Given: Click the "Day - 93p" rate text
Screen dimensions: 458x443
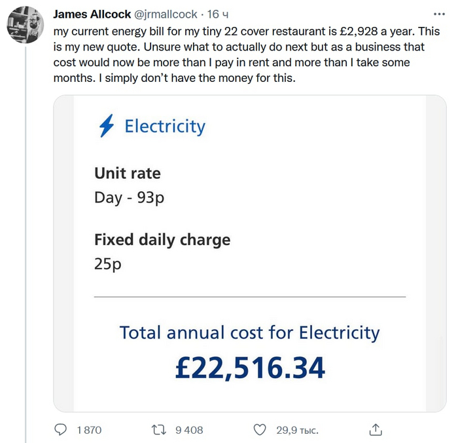Looking at the screenshot, I should click(x=129, y=197).
